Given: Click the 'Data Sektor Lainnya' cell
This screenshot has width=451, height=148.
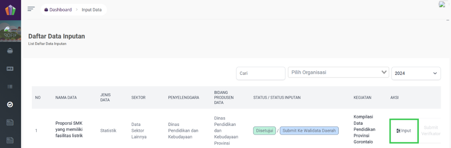Looking at the screenshot, I should (x=139, y=130).
